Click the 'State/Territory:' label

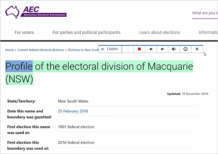[x=21, y=101]
